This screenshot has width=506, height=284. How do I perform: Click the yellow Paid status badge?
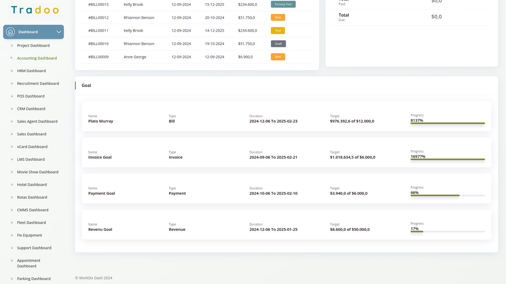coord(278,31)
